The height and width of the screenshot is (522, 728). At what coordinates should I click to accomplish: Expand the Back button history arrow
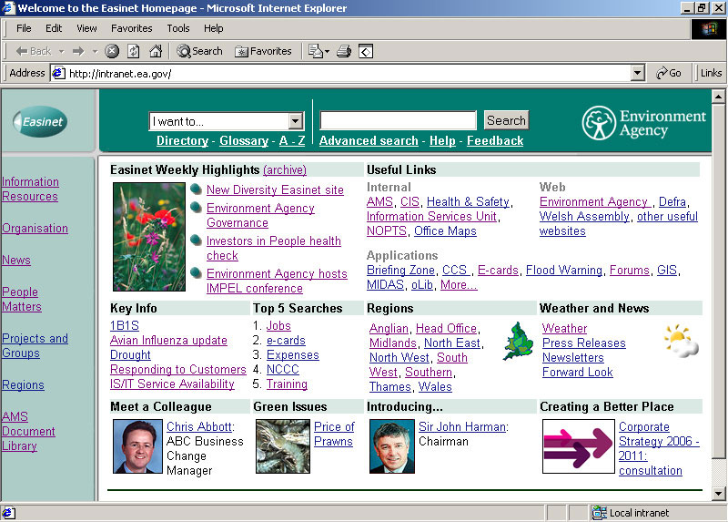point(61,51)
